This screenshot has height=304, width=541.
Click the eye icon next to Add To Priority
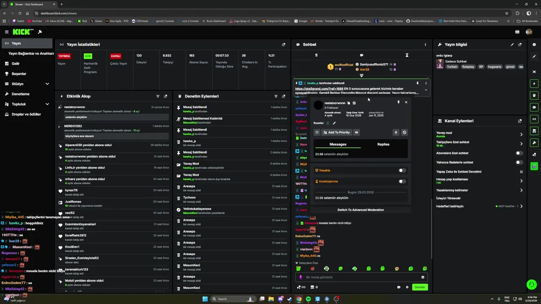point(357,133)
